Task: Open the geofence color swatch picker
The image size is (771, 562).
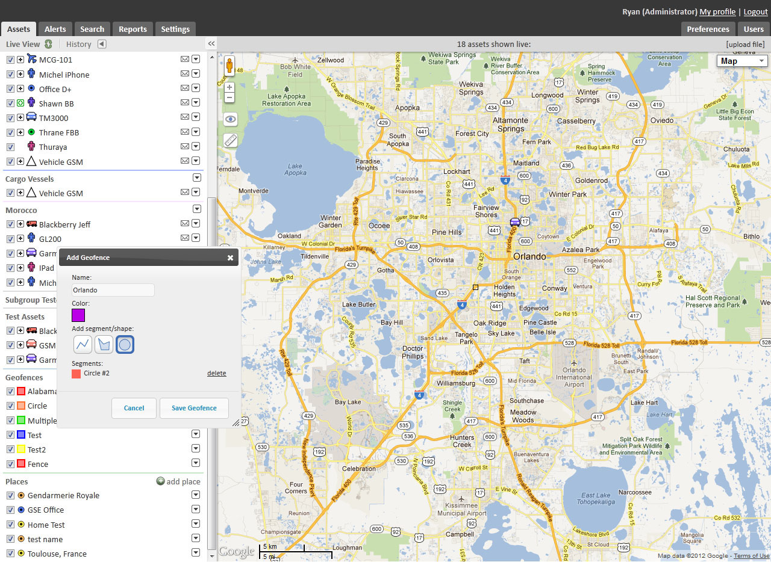Action: click(78, 315)
